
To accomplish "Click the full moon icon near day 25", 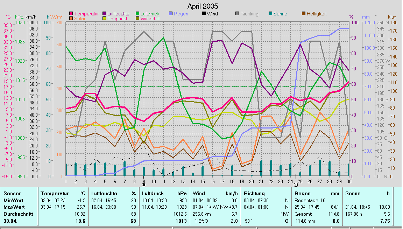I will 296,185.
